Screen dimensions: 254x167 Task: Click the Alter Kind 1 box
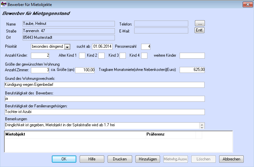tap(82, 55)
